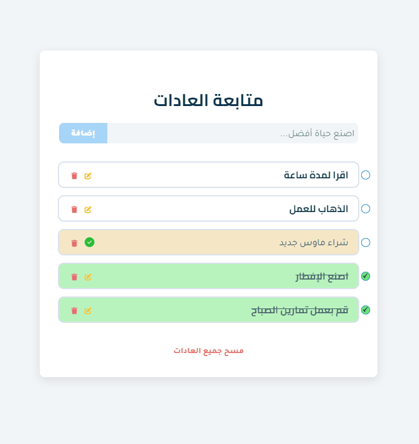This screenshot has height=444, width=419.
Task: Delete the 'الذهاب للعمل' habit
Action: pos(74,210)
